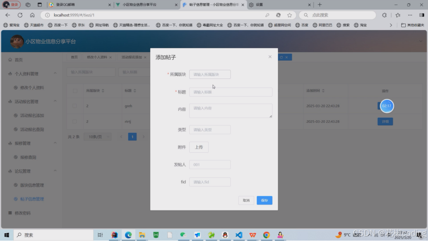Open 活动报名查询 in sidebar
Image resolution: width=428 pixels, height=241 pixels.
pyautogui.click(x=32, y=129)
